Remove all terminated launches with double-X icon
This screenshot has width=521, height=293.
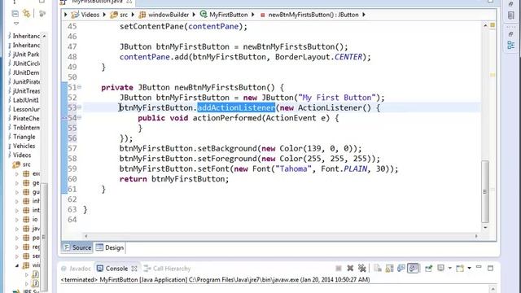coord(361,268)
